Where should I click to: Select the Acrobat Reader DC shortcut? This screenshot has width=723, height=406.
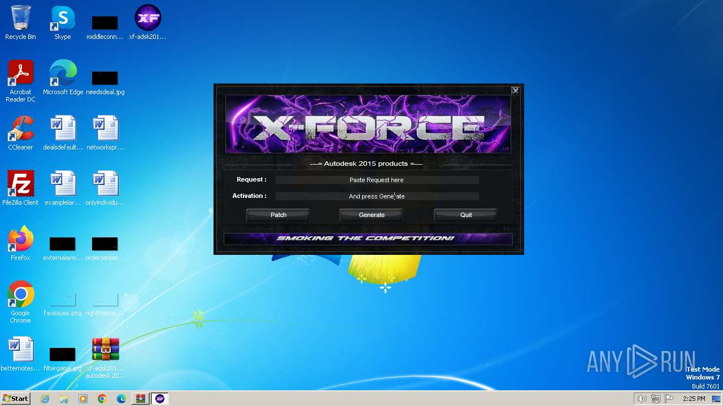20,81
